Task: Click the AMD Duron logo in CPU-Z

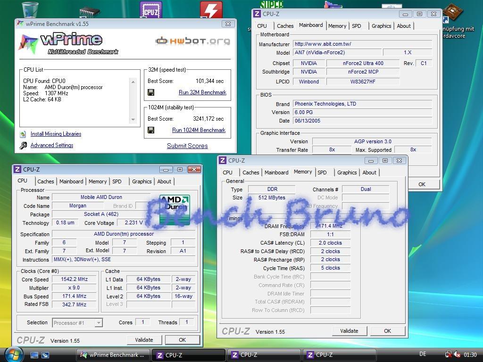Action: click(x=175, y=209)
